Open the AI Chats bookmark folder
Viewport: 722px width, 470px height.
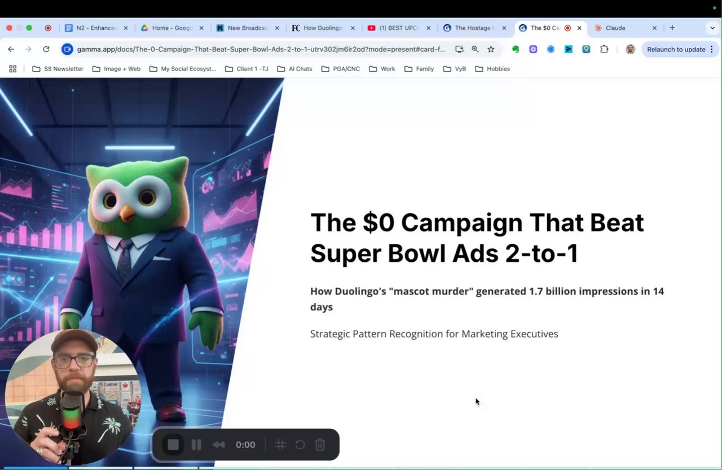point(294,69)
